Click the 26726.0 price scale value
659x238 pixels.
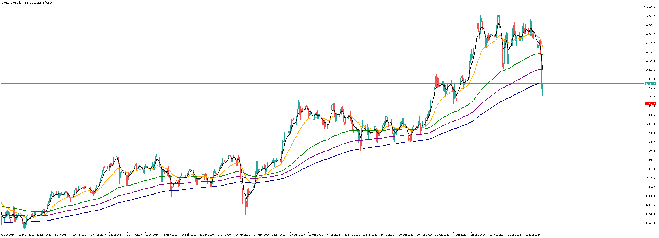tap(650, 133)
